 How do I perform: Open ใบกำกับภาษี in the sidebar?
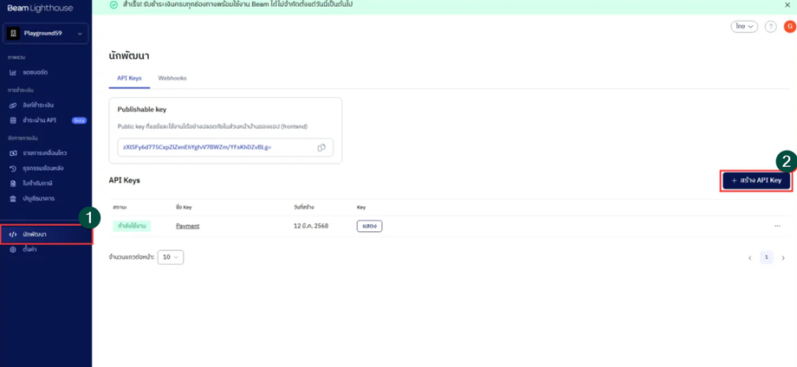(x=37, y=183)
